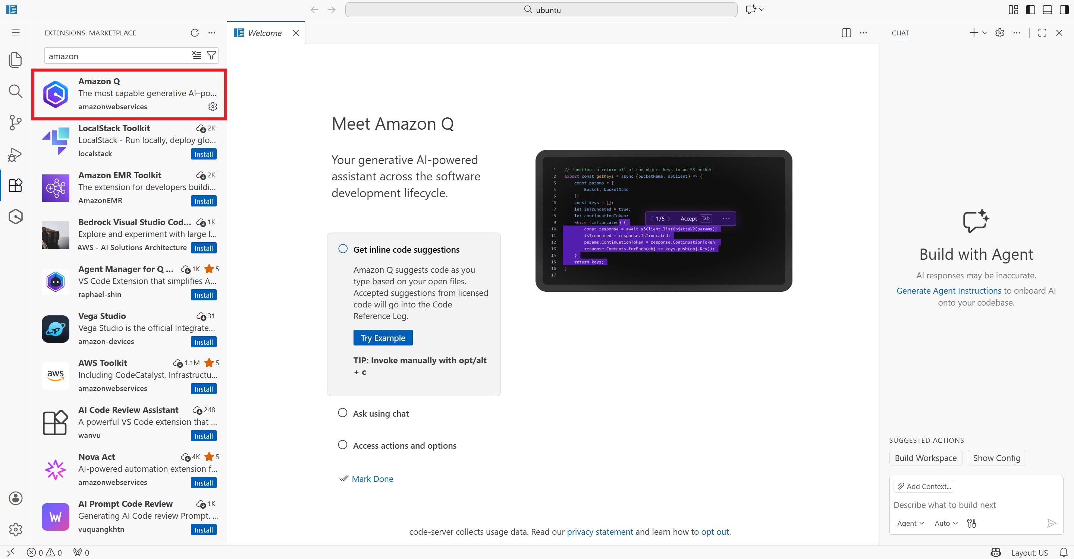Screen dimensions: 1074x559
Task: Click the configure tools icon in chat
Action: pos(971,523)
